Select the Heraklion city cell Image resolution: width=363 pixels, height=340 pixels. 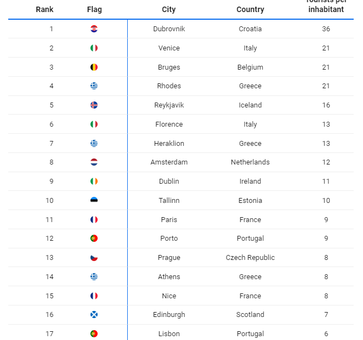coord(169,144)
